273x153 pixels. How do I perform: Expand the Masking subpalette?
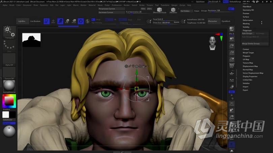[x=246, y=24]
